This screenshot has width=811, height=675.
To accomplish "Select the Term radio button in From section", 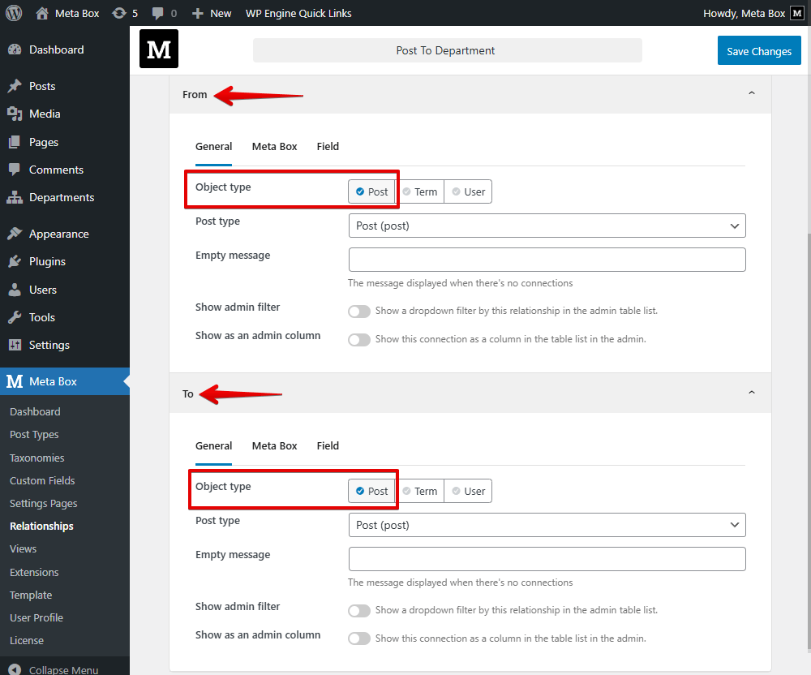I will point(421,191).
